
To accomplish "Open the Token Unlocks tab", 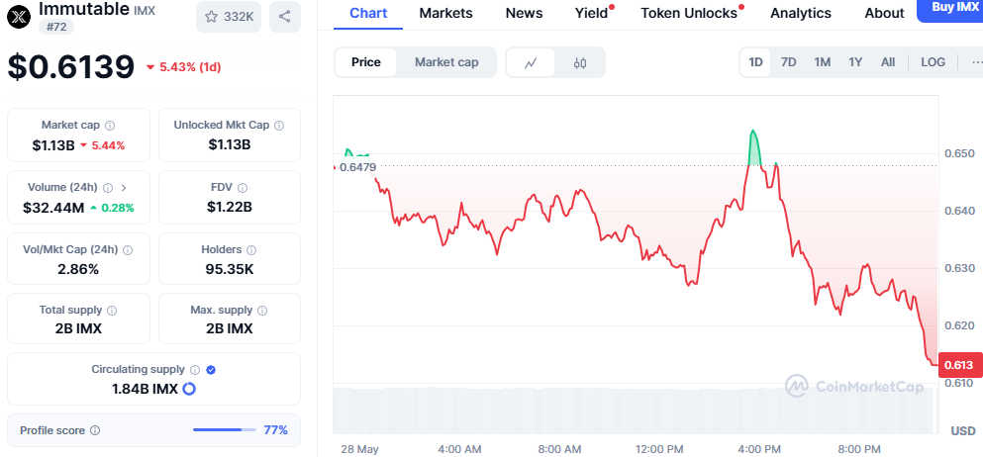I will (x=688, y=13).
